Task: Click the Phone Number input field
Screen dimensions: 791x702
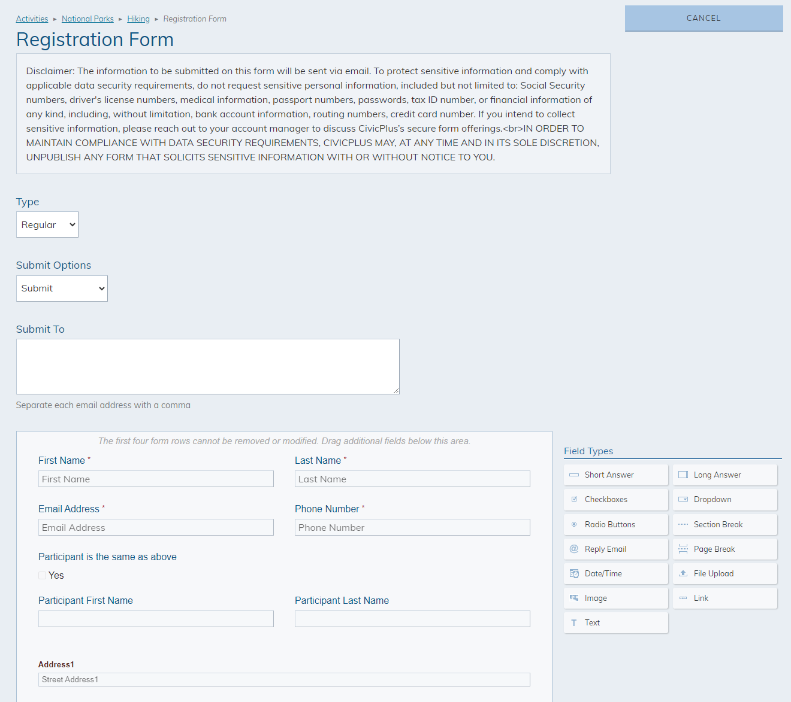Action: 412,527
